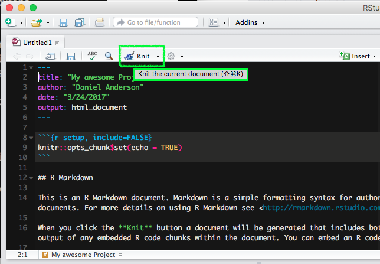This screenshot has height=264, width=380.
Task: Create a new file with the plus icon
Action: 10,22
